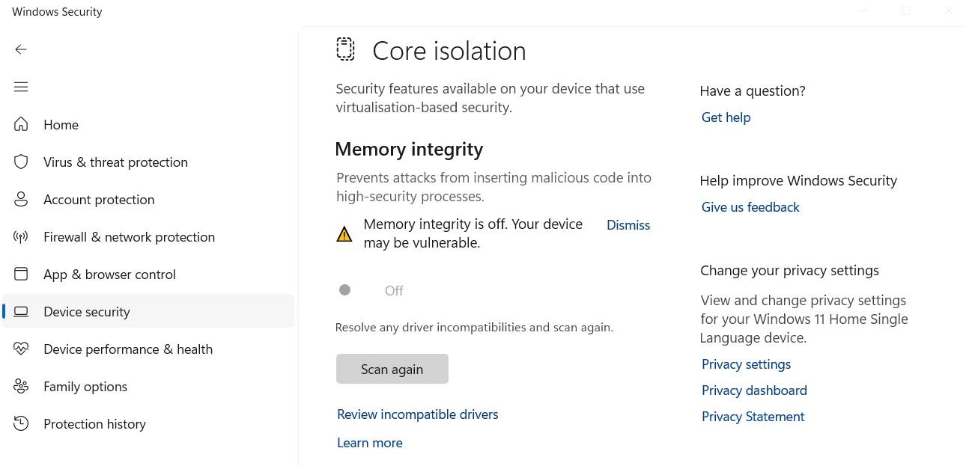Screen dimensions: 966x466
Task: Click the Protection history clock icon
Action: click(x=21, y=423)
